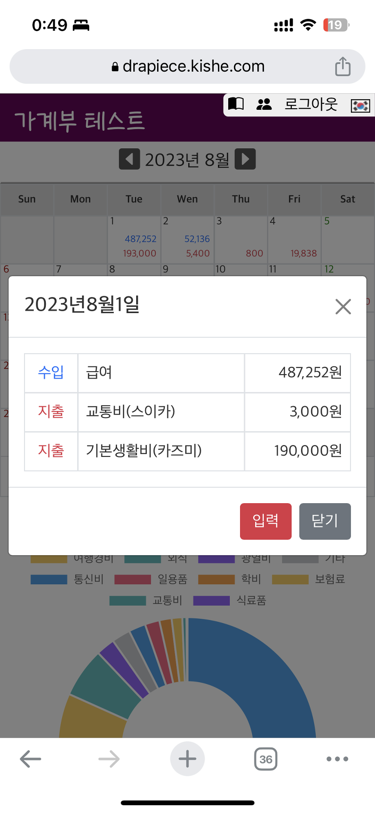Tap the Korean flag language icon
The width and height of the screenshot is (375, 813).
coord(360,105)
